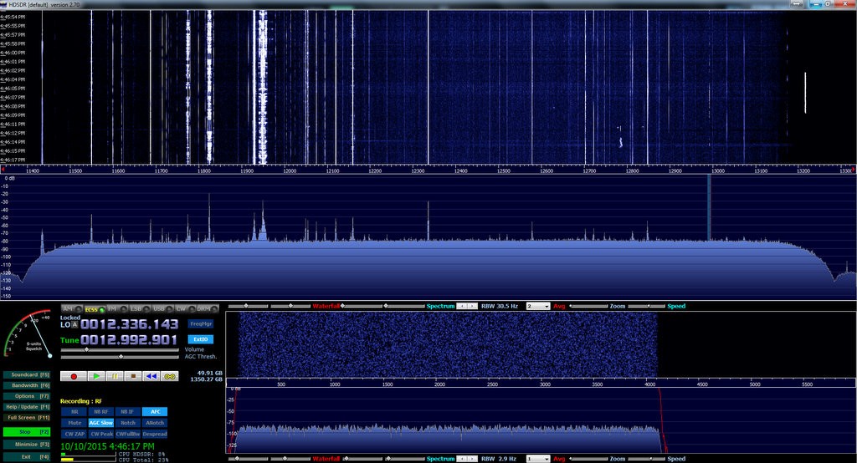Click the green play button

pyautogui.click(x=96, y=376)
